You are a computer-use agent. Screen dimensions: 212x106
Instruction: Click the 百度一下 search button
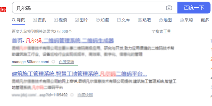click(x=194, y=8)
